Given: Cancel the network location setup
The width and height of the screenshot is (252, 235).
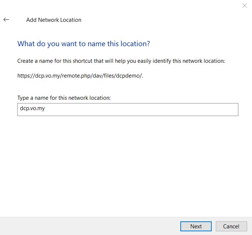Looking at the screenshot, I should tap(231, 226).
